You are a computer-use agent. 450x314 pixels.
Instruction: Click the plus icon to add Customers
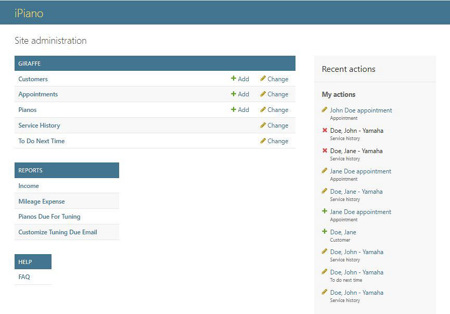[x=234, y=79]
